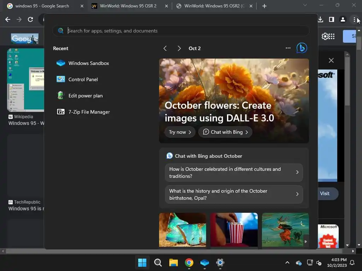Screen dimensions: 362x271
Task: Click the muted volume tray icon
Action: point(319,263)
